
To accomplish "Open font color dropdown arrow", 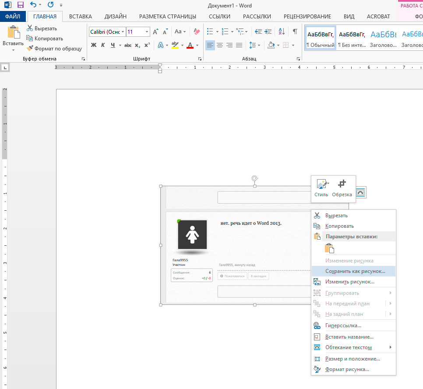I will pyautogui.click(x=197, y=46).
